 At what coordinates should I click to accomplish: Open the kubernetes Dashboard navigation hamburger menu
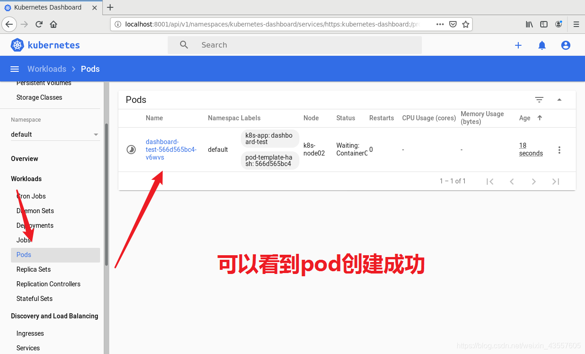tap(14, 69)
